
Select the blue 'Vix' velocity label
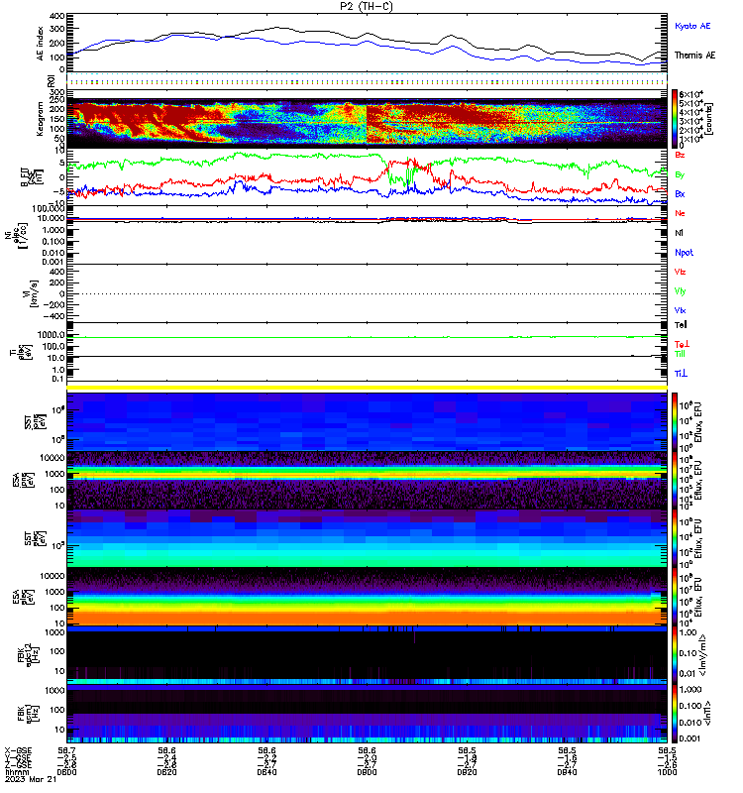point(680,310)
